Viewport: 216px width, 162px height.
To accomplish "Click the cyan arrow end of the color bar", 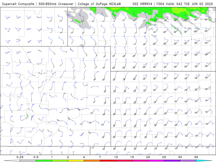I will [x=204, y=161].
